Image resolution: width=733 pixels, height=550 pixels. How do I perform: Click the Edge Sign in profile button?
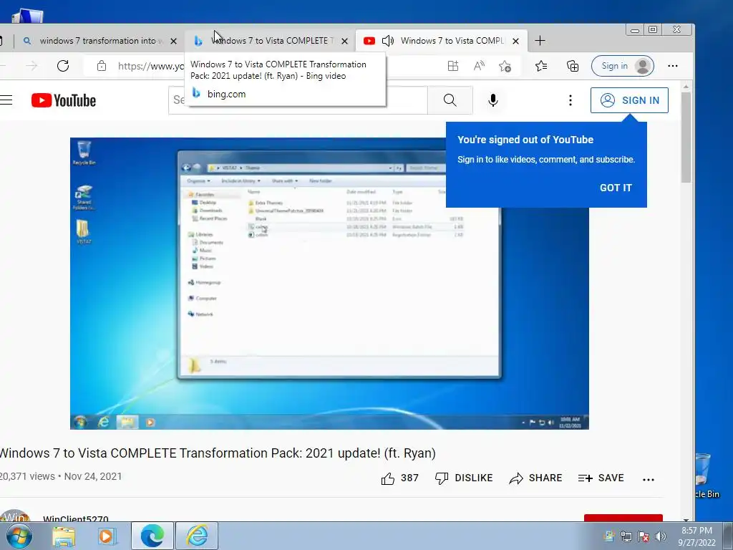click(x=622, y=66)
